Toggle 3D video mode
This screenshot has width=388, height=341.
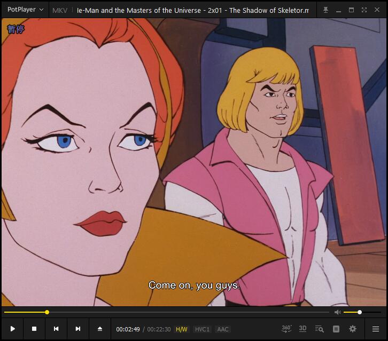point(302,329)
